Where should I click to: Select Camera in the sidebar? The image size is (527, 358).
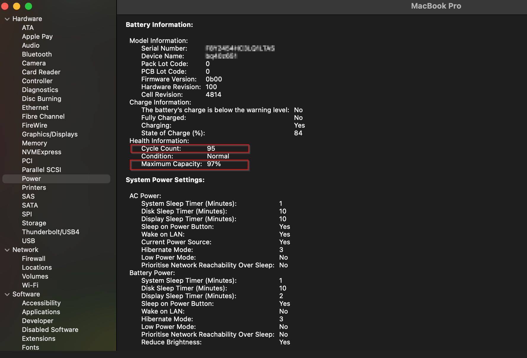coord(34,63)
